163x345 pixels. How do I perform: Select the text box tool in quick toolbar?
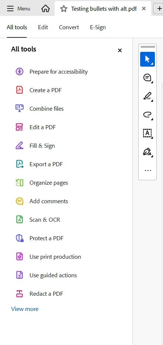pyautogui.click(x=148, y=133)
